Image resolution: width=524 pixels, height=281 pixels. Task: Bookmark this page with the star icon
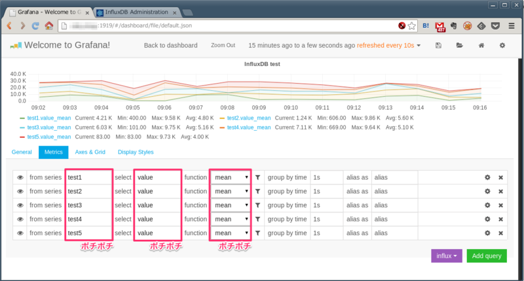click(412, 25)
